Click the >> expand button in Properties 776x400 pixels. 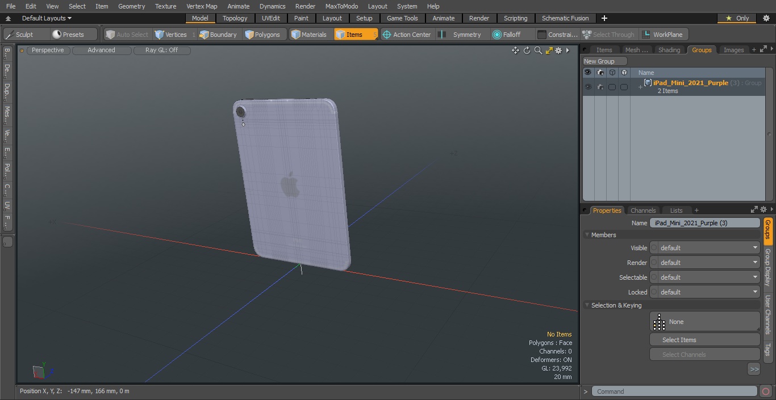point(754,369)
